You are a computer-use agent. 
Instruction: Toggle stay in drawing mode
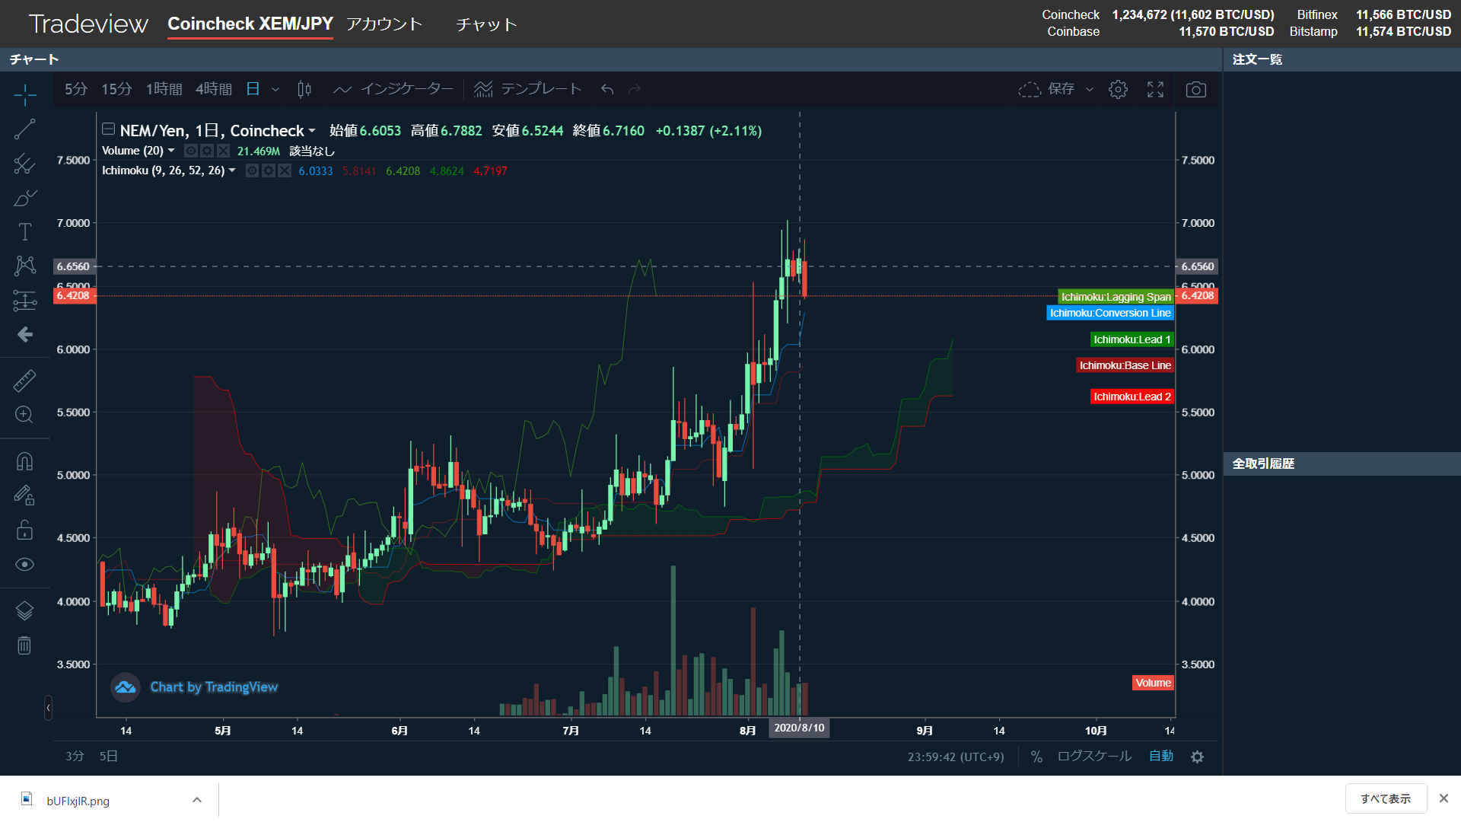tap(24, 495)
